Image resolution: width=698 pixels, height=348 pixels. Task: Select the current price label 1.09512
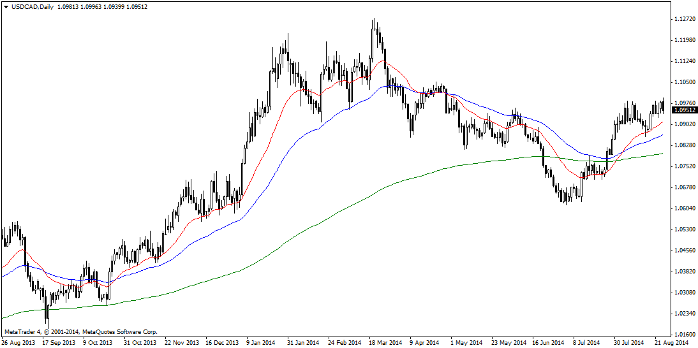[686, 110]
